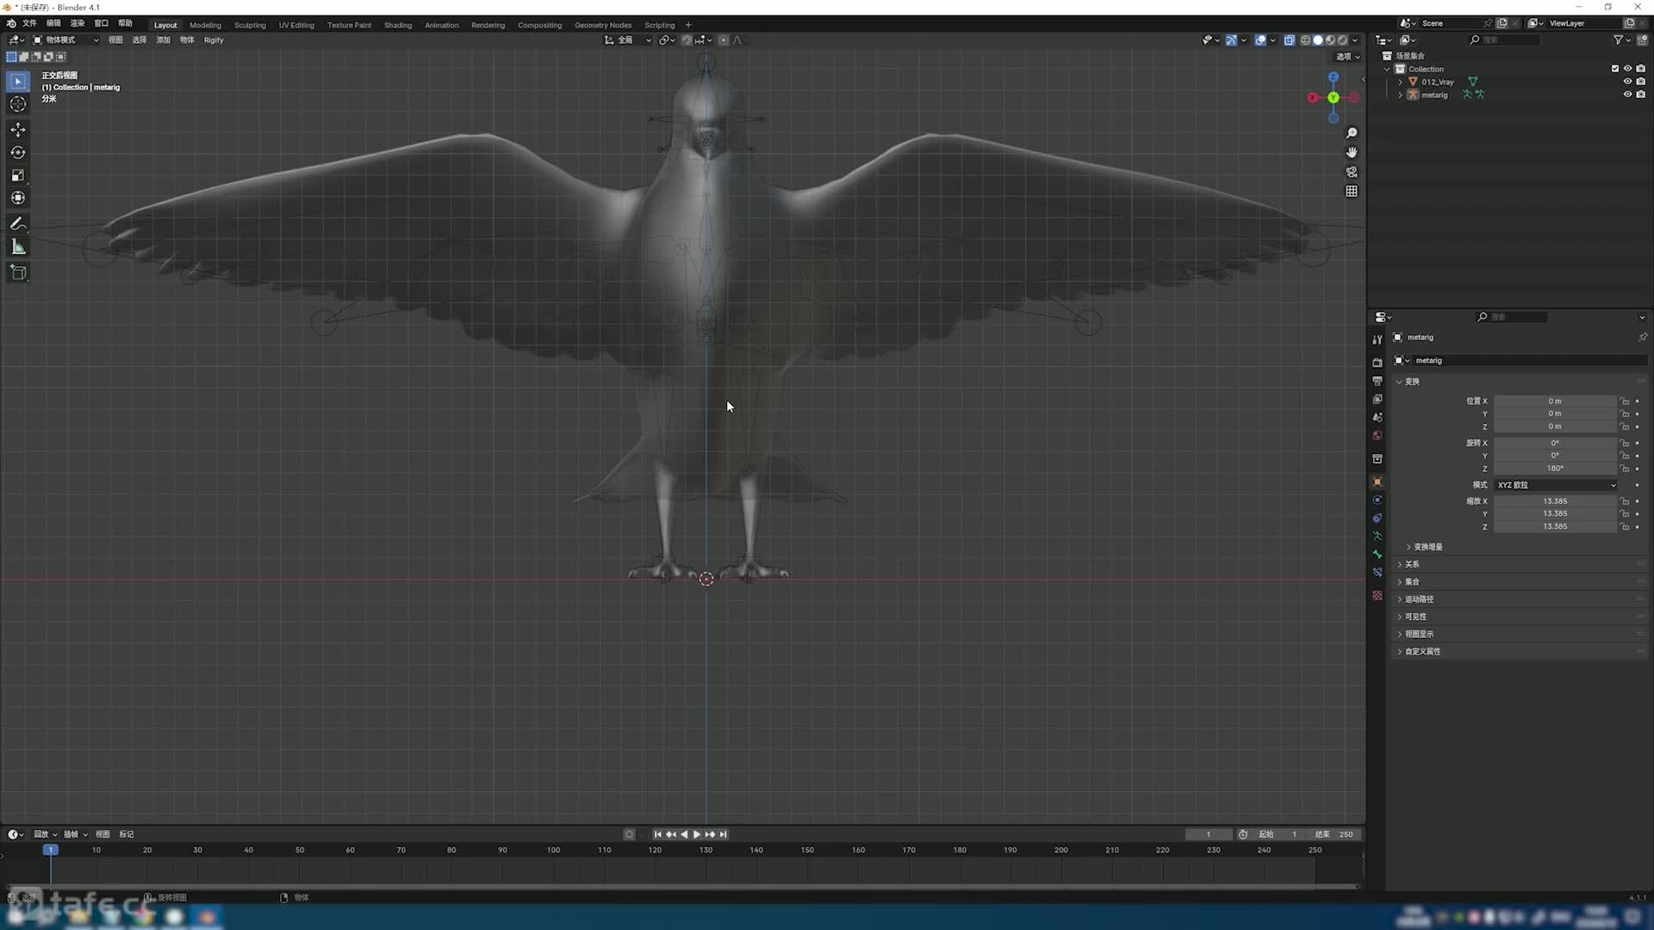
Task: Toggle X-ray display in viewport header
Action: [x=1289, y=40]
